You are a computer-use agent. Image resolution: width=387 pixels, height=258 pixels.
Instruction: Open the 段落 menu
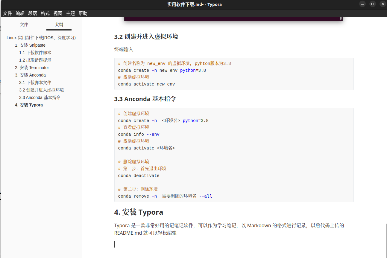tap(33, 13)
